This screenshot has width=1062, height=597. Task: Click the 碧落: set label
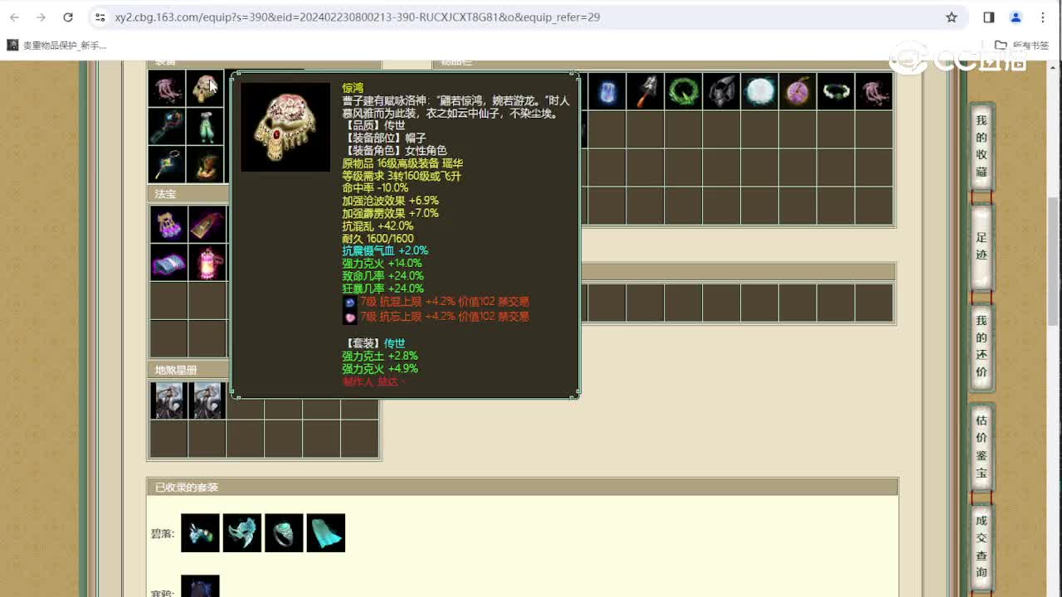[163, 533]
